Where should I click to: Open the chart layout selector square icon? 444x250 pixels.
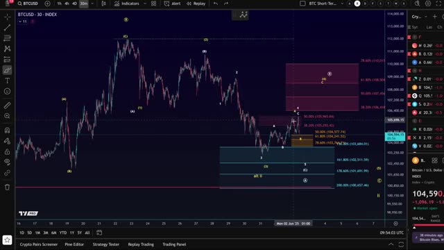click(302, 3)
